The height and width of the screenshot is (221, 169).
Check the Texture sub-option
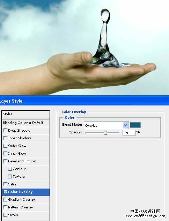(10, 176)
